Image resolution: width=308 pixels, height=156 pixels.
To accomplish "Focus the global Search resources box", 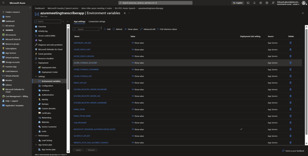I will pyautogui.click(x=156, y=3).
